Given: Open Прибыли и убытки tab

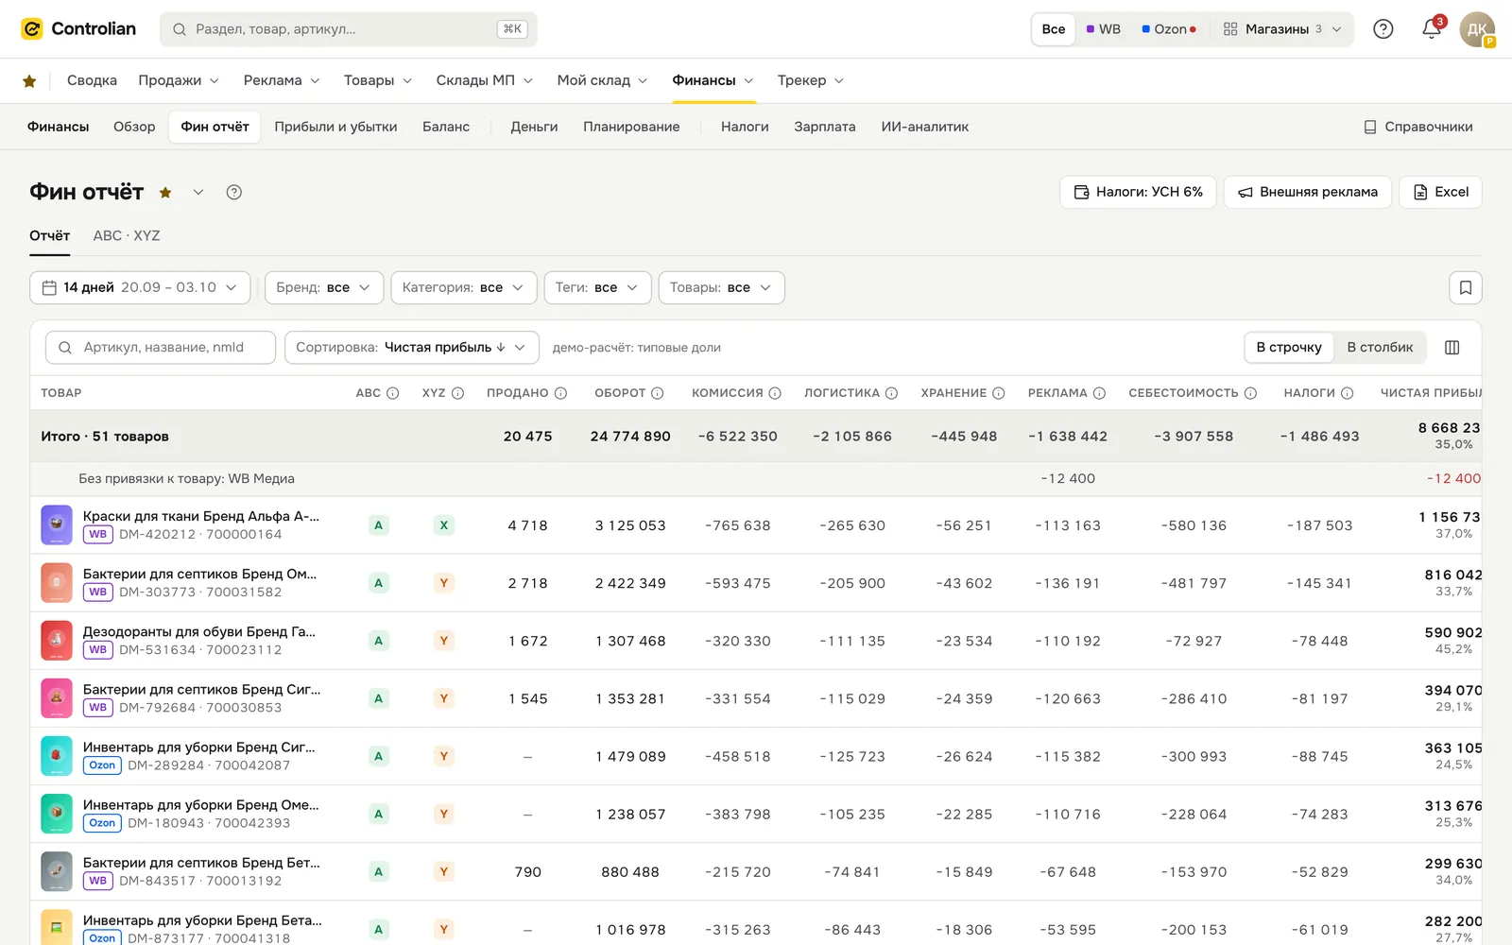Looking at the screenshot, I should [x=335, y=127].
